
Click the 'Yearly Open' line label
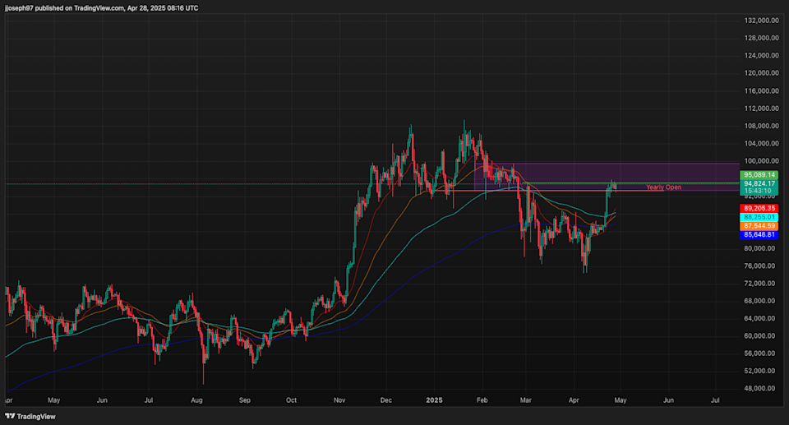[663, 187]
